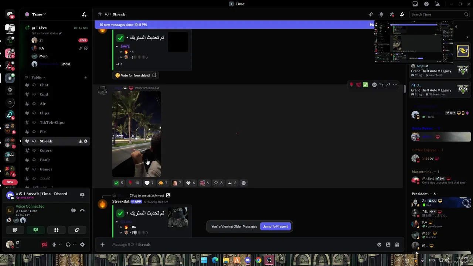This screenshot has width=473, height=266.
Task: Open microphone input options chevron
Action: (x=60, y=245)
